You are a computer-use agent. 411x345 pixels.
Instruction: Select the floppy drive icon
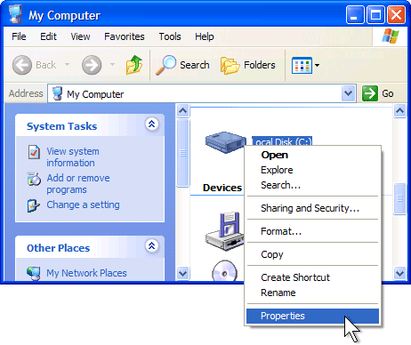coord(225,231)
